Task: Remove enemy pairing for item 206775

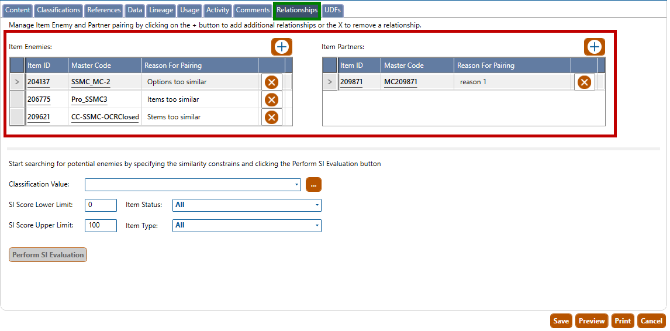Action: click(271, 100)
